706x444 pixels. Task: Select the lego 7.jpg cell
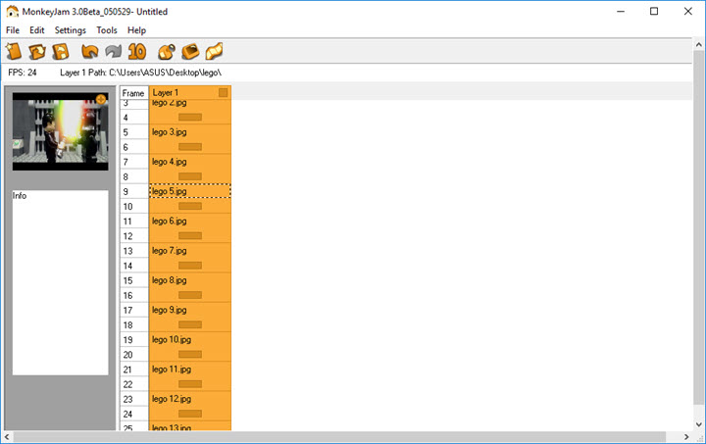[190, 251]
